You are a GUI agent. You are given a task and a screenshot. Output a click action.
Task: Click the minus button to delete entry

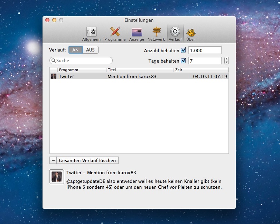point(53,160)
